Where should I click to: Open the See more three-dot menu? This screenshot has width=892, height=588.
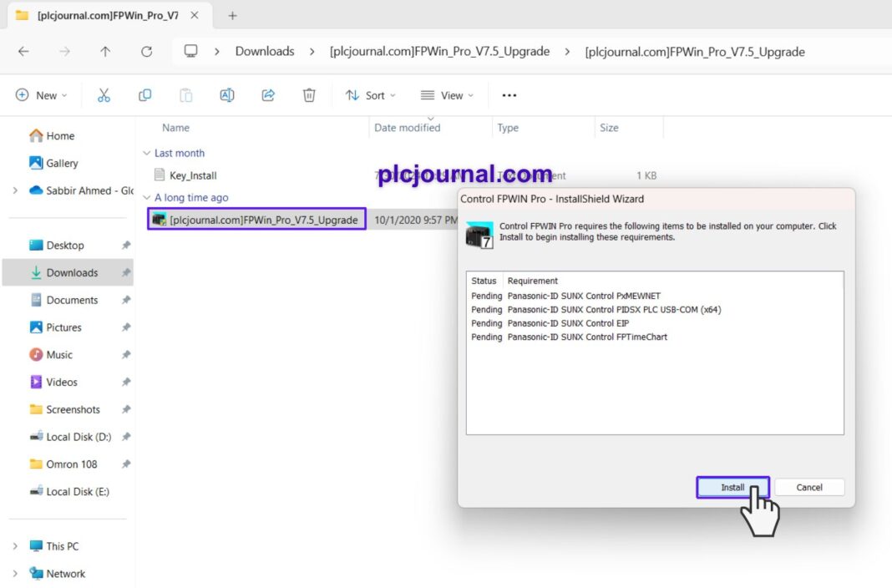(x=509, y=95)
